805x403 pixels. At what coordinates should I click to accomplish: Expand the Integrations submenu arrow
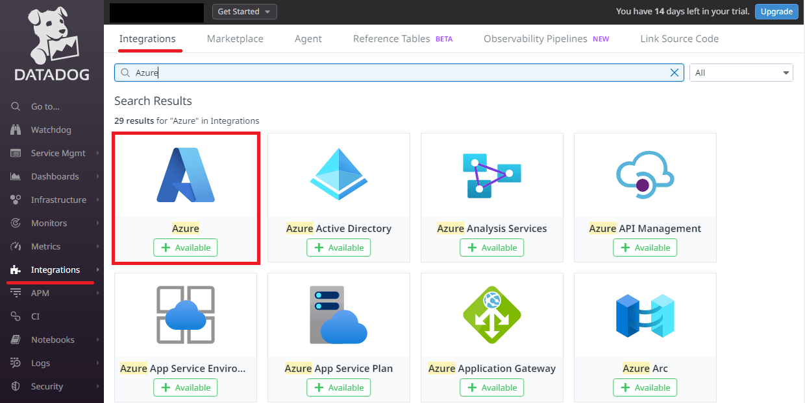coord(98,270)
